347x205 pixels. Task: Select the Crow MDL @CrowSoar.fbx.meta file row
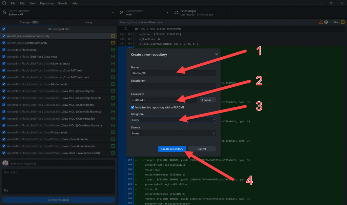[59, 125]
